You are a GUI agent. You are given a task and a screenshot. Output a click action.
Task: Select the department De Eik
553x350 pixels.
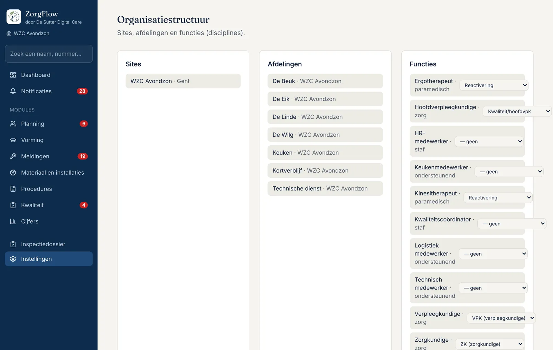[325, 99]
